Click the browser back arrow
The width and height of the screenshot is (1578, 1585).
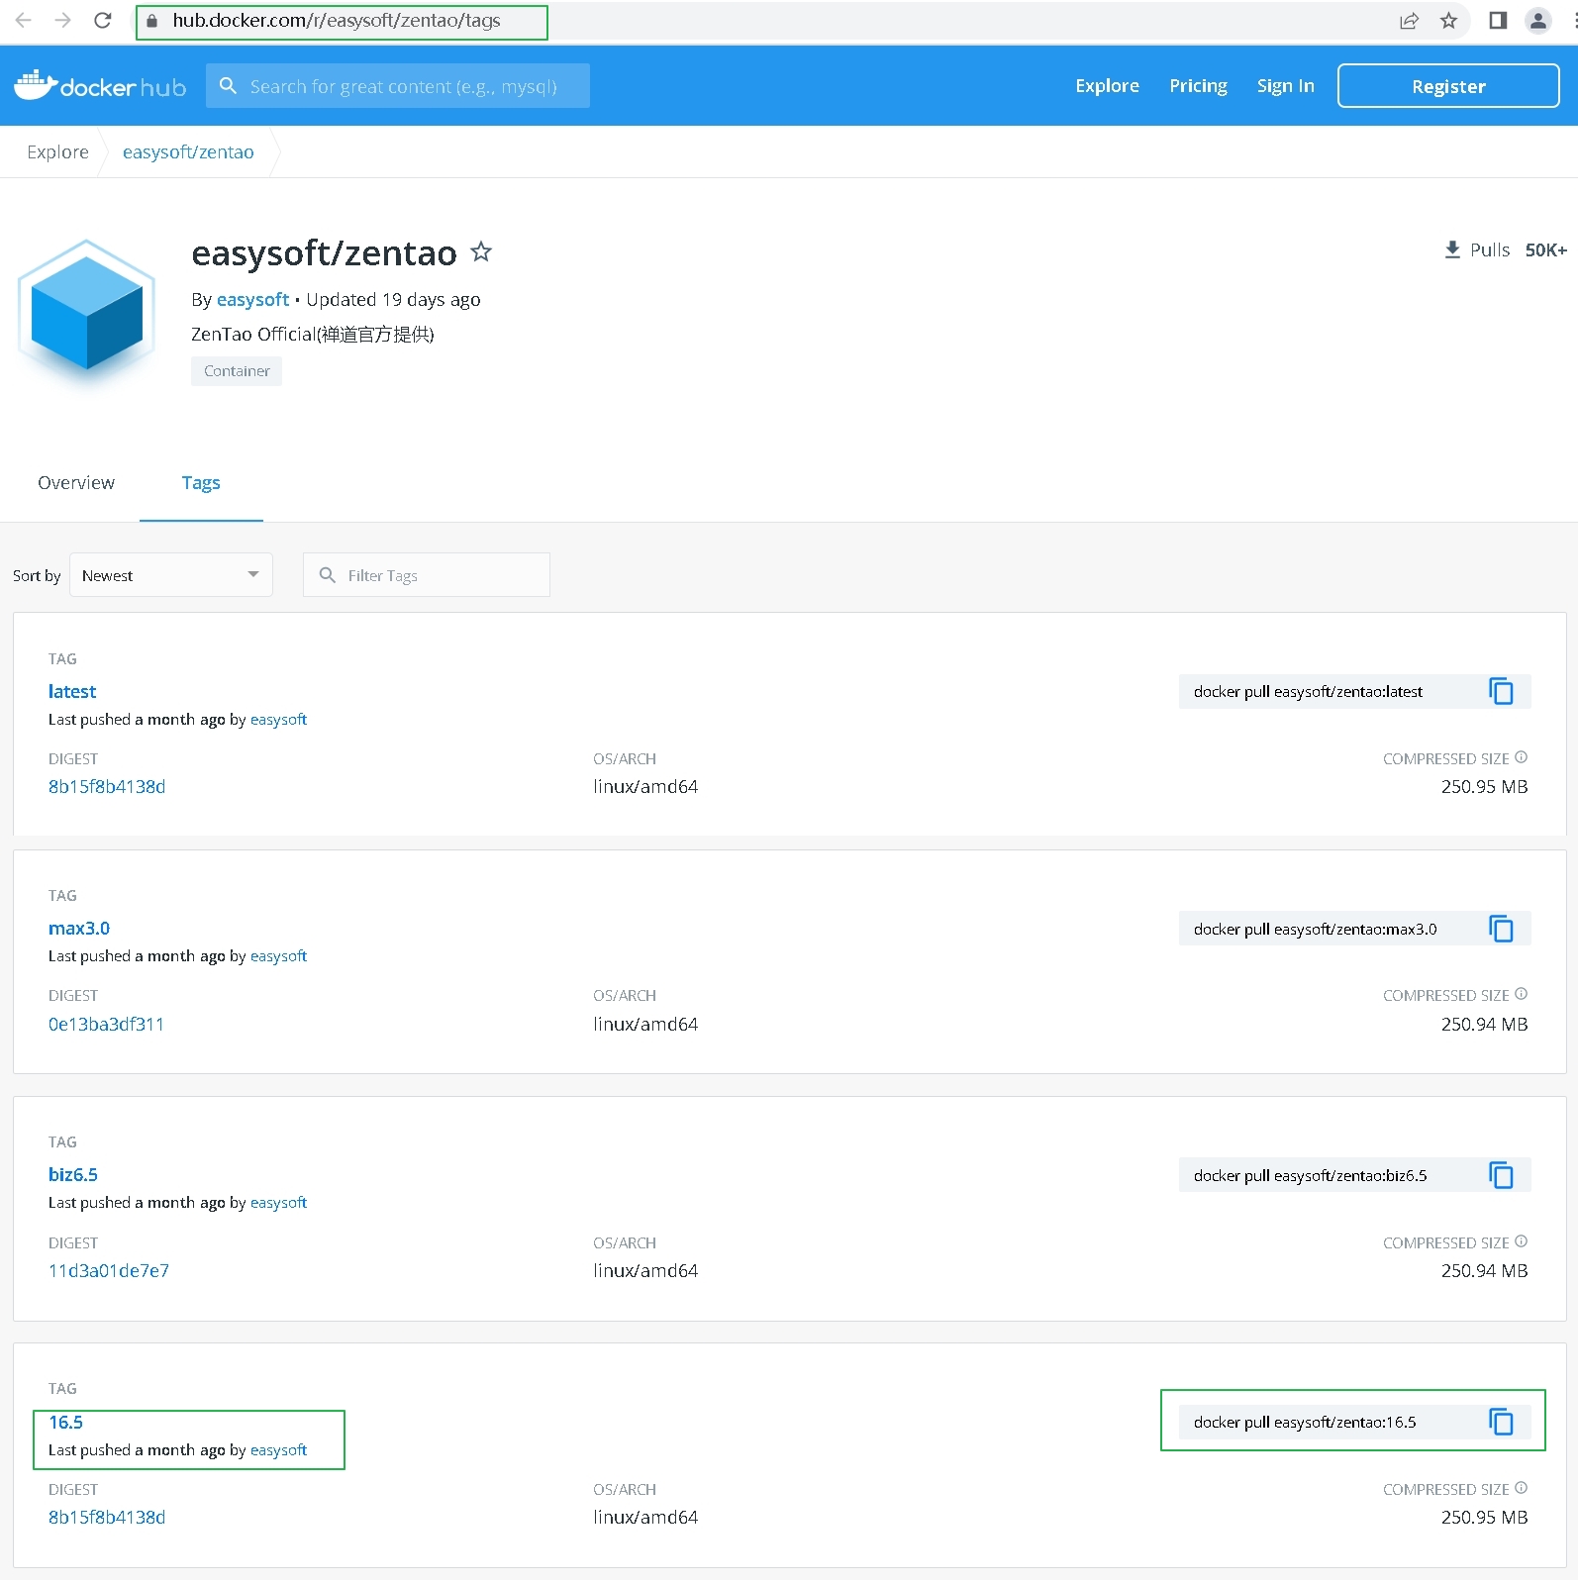pyautogui.click(x=24, y=20)
